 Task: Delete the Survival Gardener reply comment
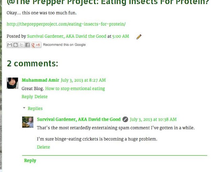tap(43, 147)
